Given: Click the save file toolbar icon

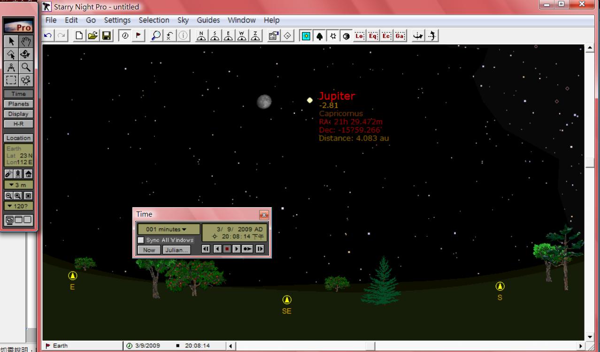Looking at the screenshot, I should 107,36.
